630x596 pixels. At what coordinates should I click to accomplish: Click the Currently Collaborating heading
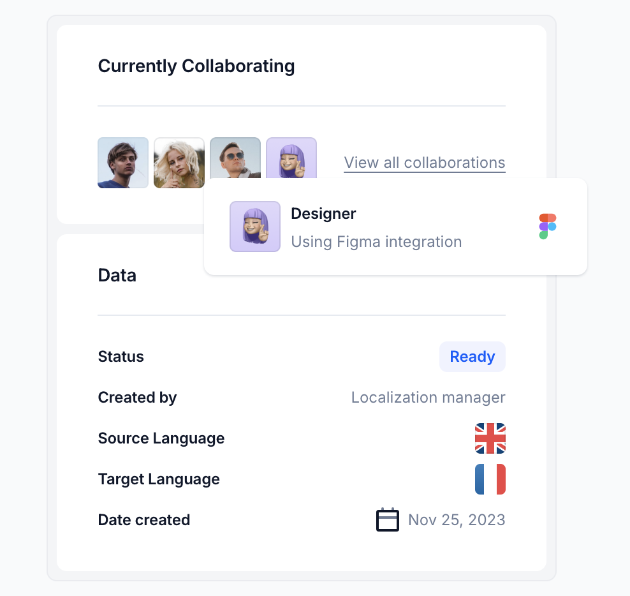pos(196,66)
